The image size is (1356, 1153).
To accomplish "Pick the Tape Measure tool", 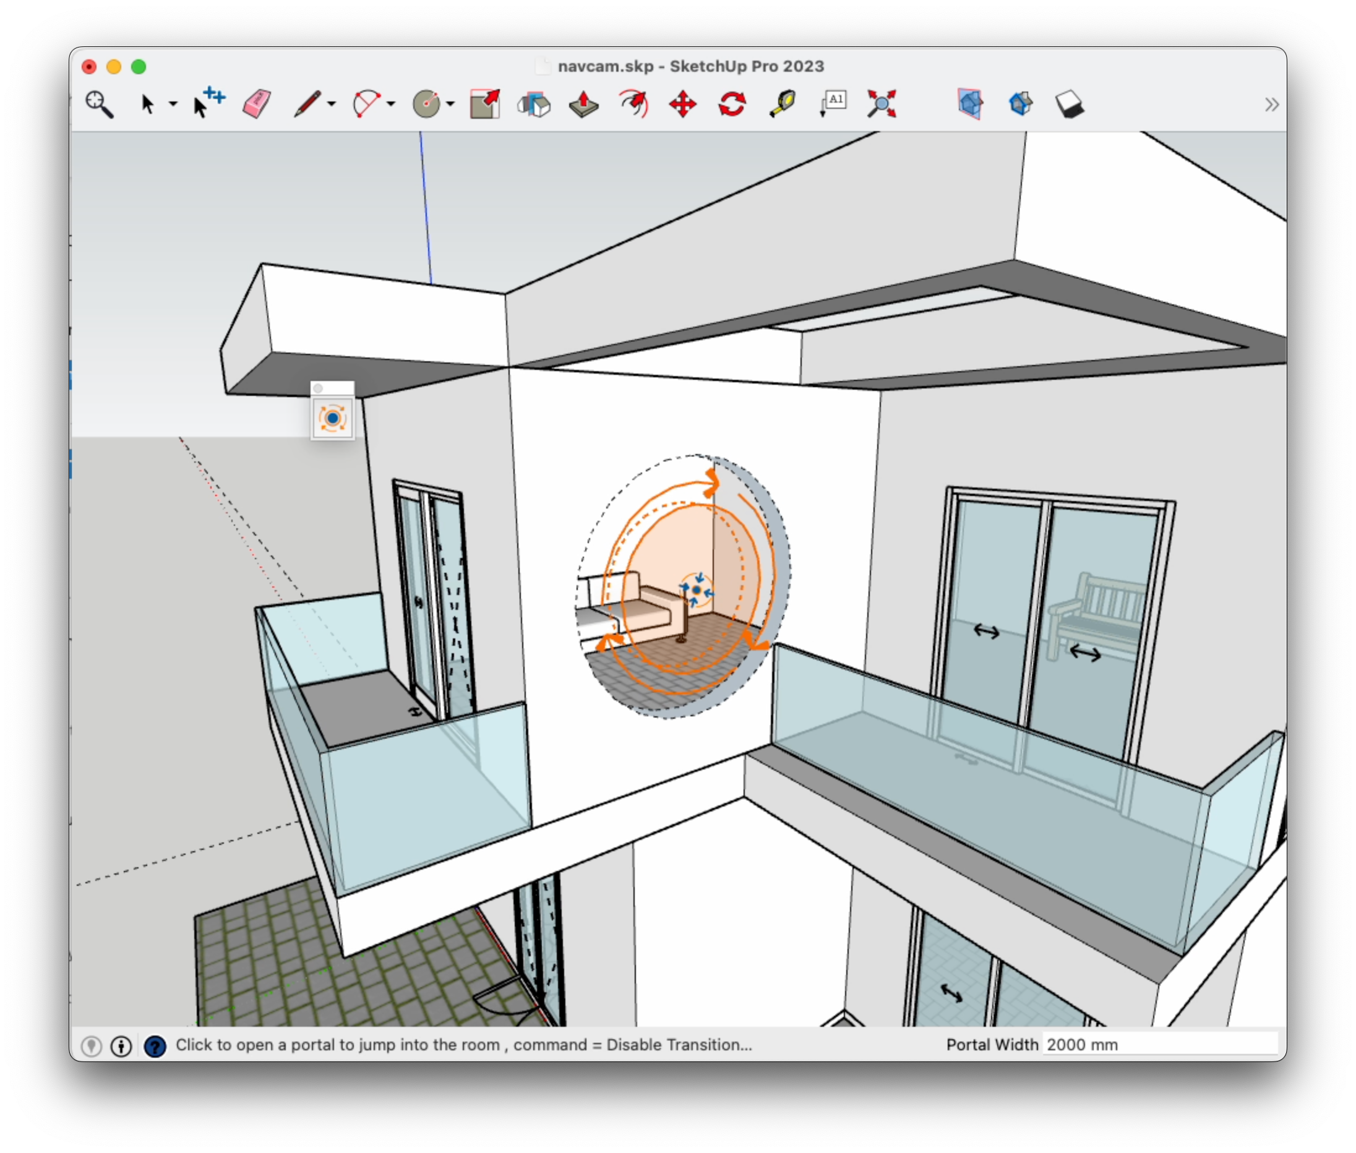I will coord(783,103).
